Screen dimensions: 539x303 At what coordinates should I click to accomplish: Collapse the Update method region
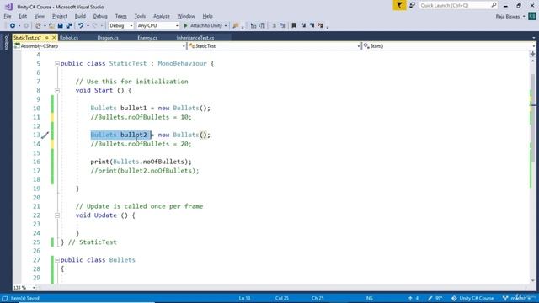tap(57, 215)
